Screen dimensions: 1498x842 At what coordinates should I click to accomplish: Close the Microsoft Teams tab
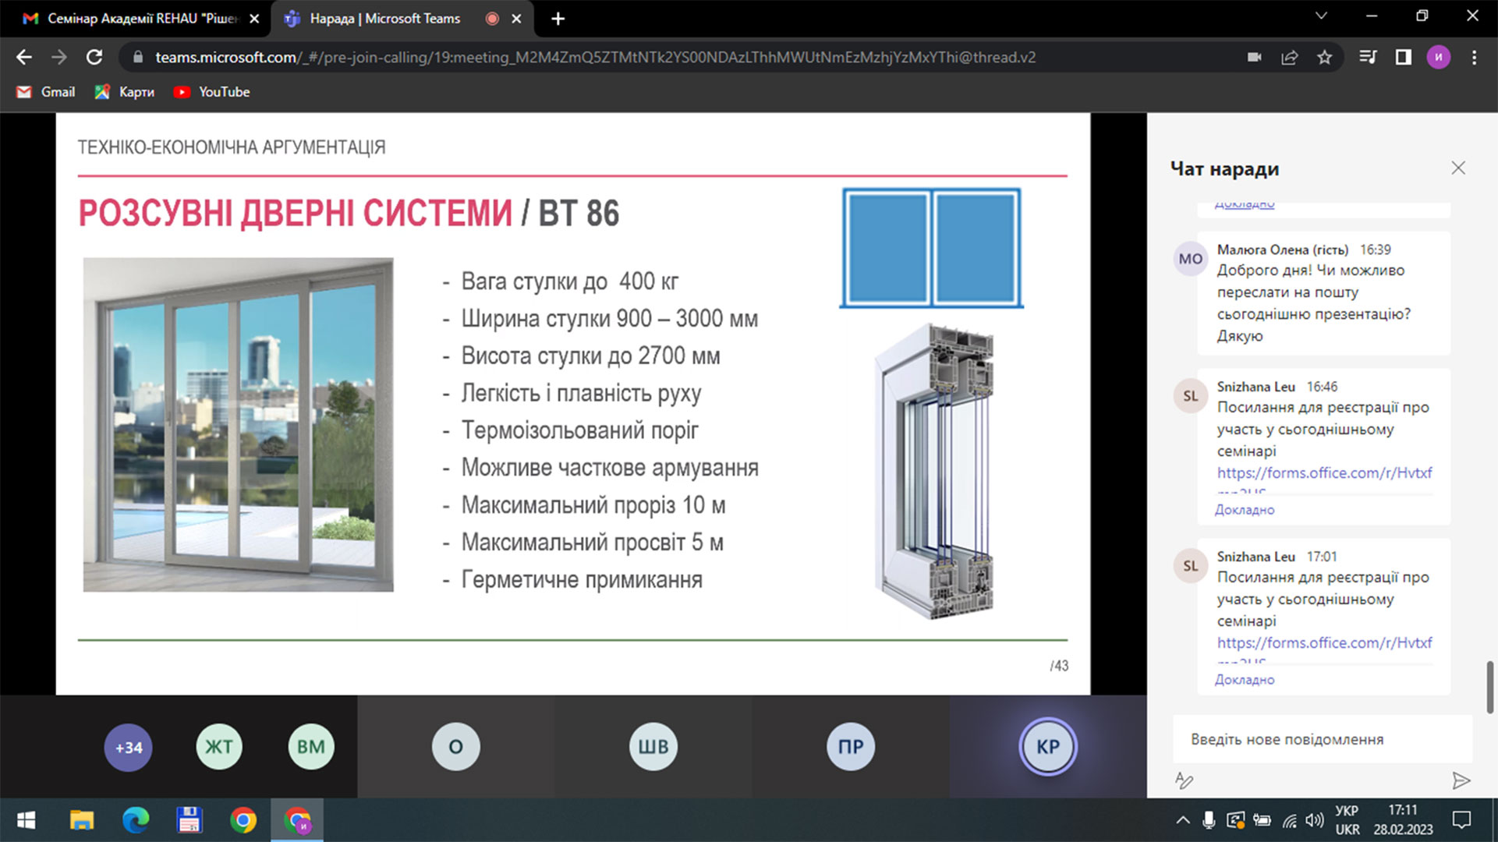(516, 19)
